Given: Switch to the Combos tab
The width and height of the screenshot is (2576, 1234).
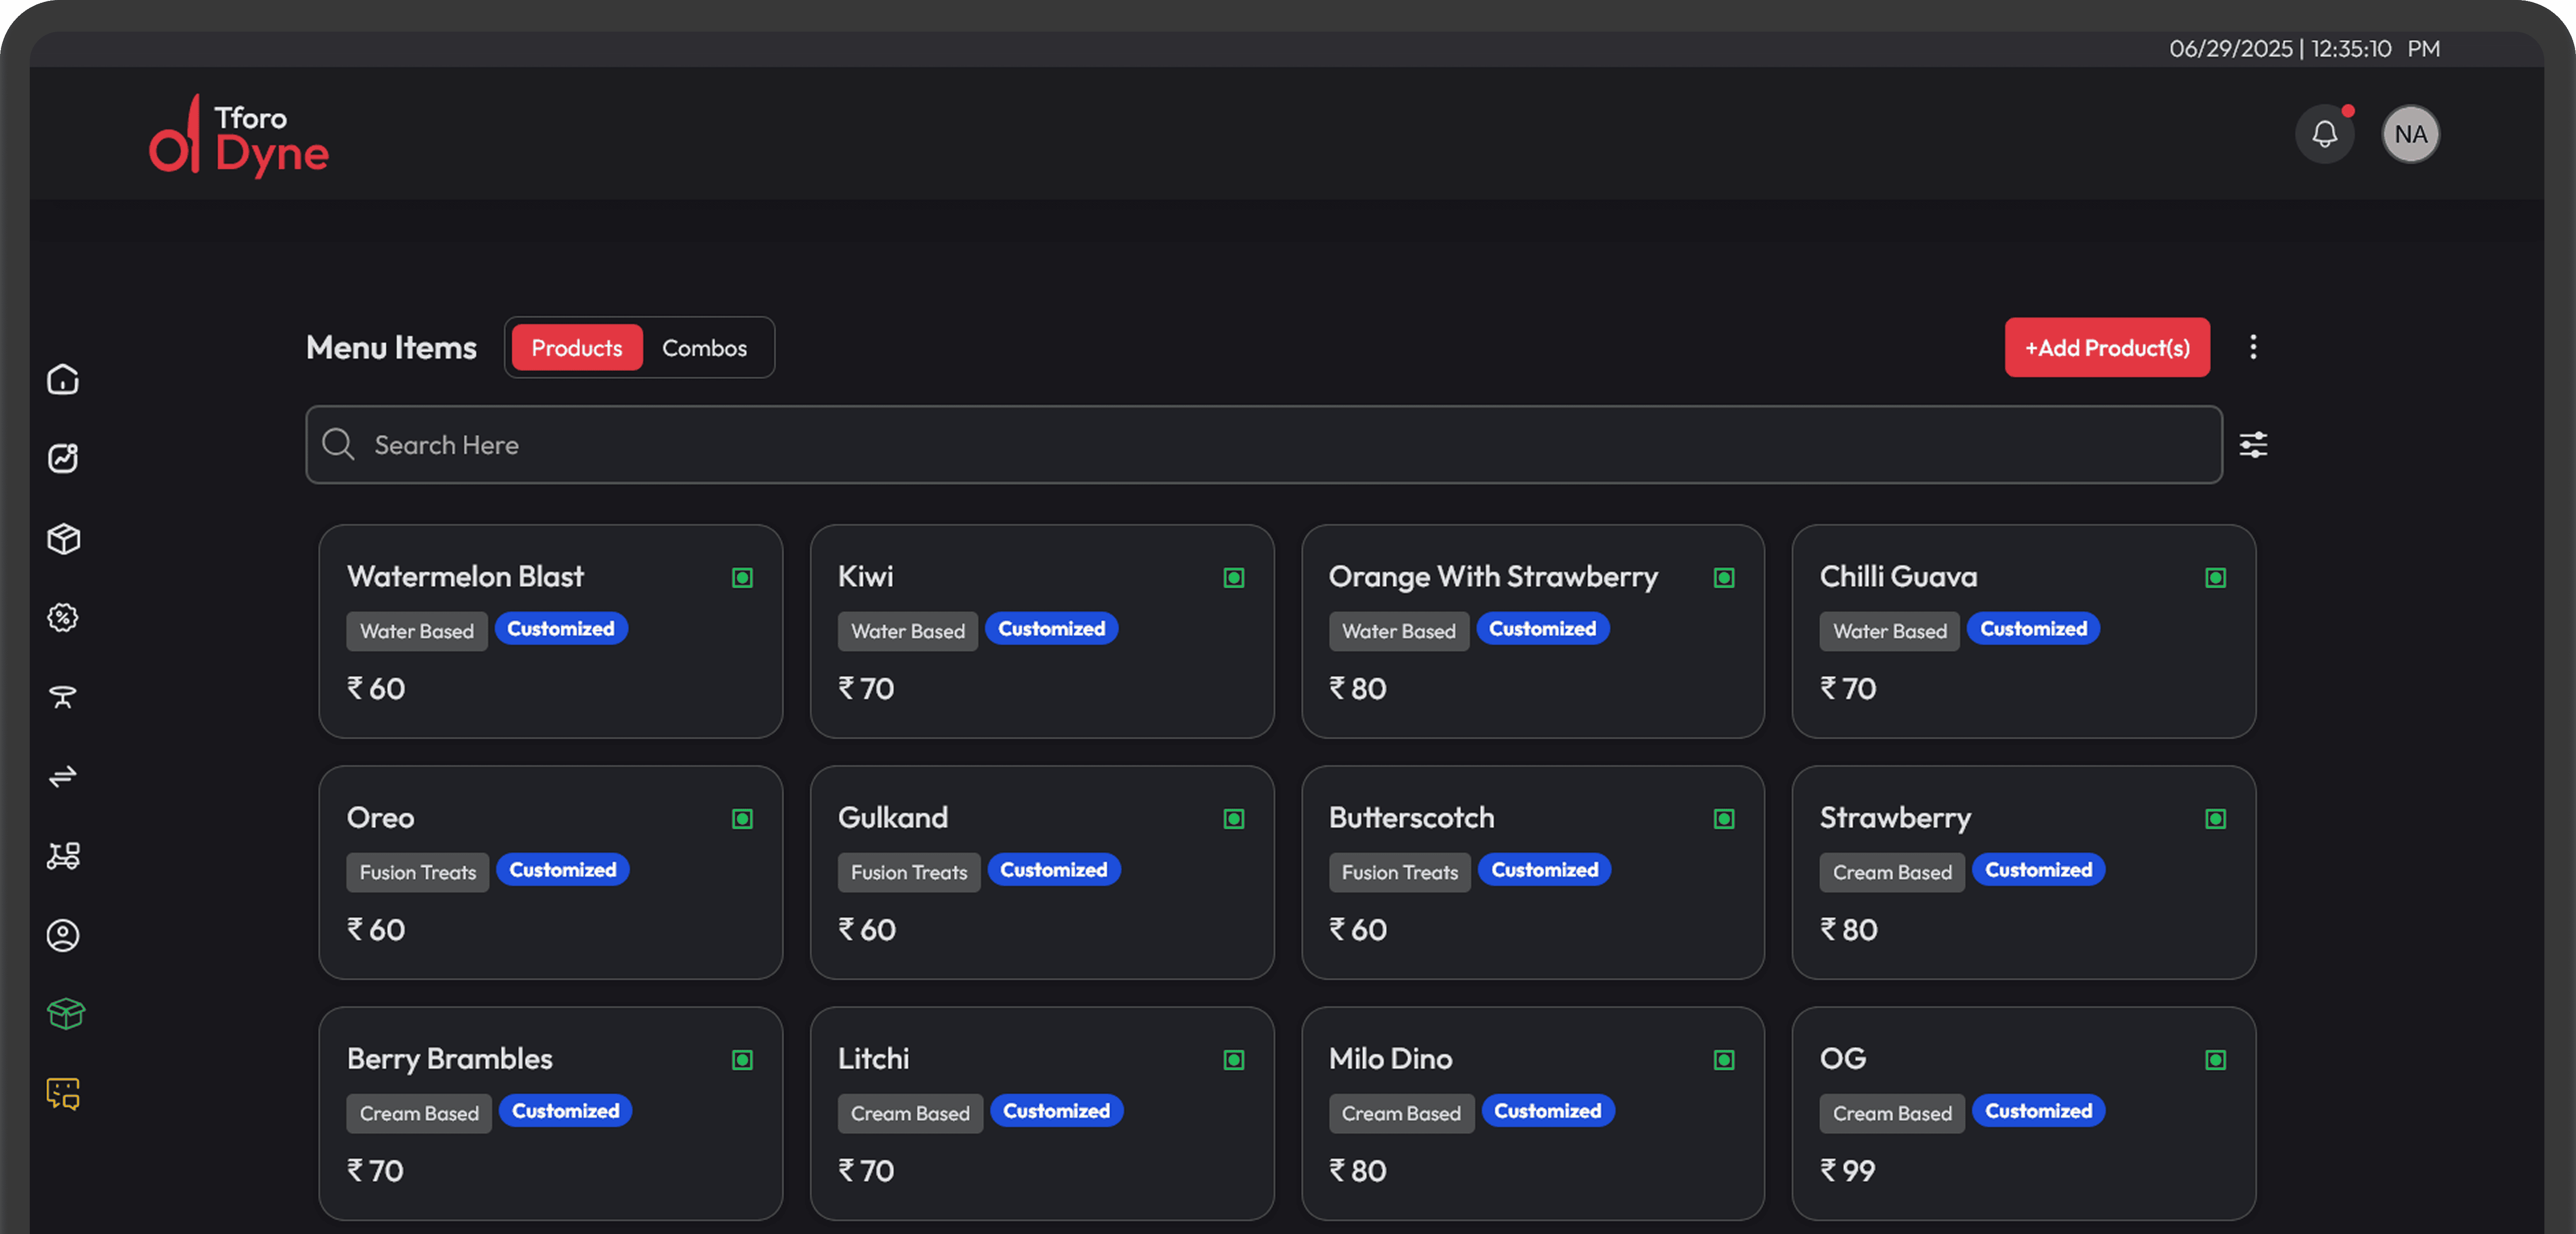Looking at the screenshot, I should 705,348.
